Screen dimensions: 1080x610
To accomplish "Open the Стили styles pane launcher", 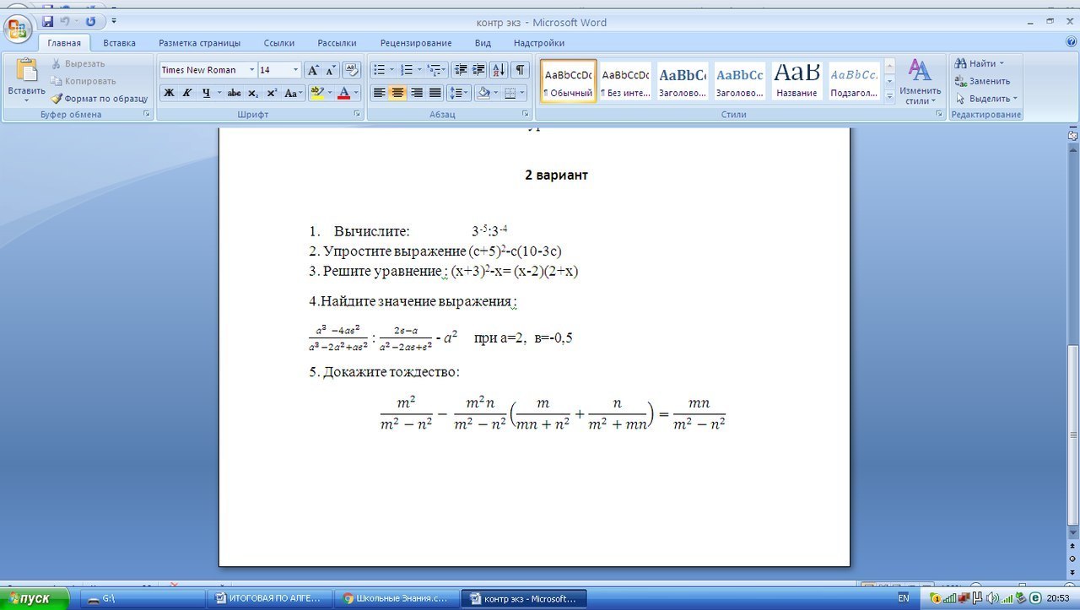I will click(940, 114).
